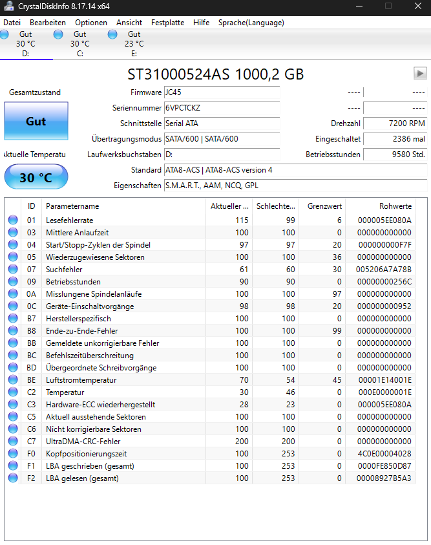Click status icon for LBA gelesen (gesamt)
Screen dimensions: 431x545
pos(13,478)
